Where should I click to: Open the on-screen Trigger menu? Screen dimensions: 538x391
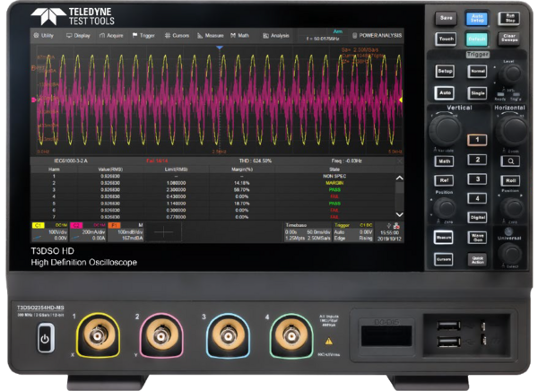tap(143, 35)
